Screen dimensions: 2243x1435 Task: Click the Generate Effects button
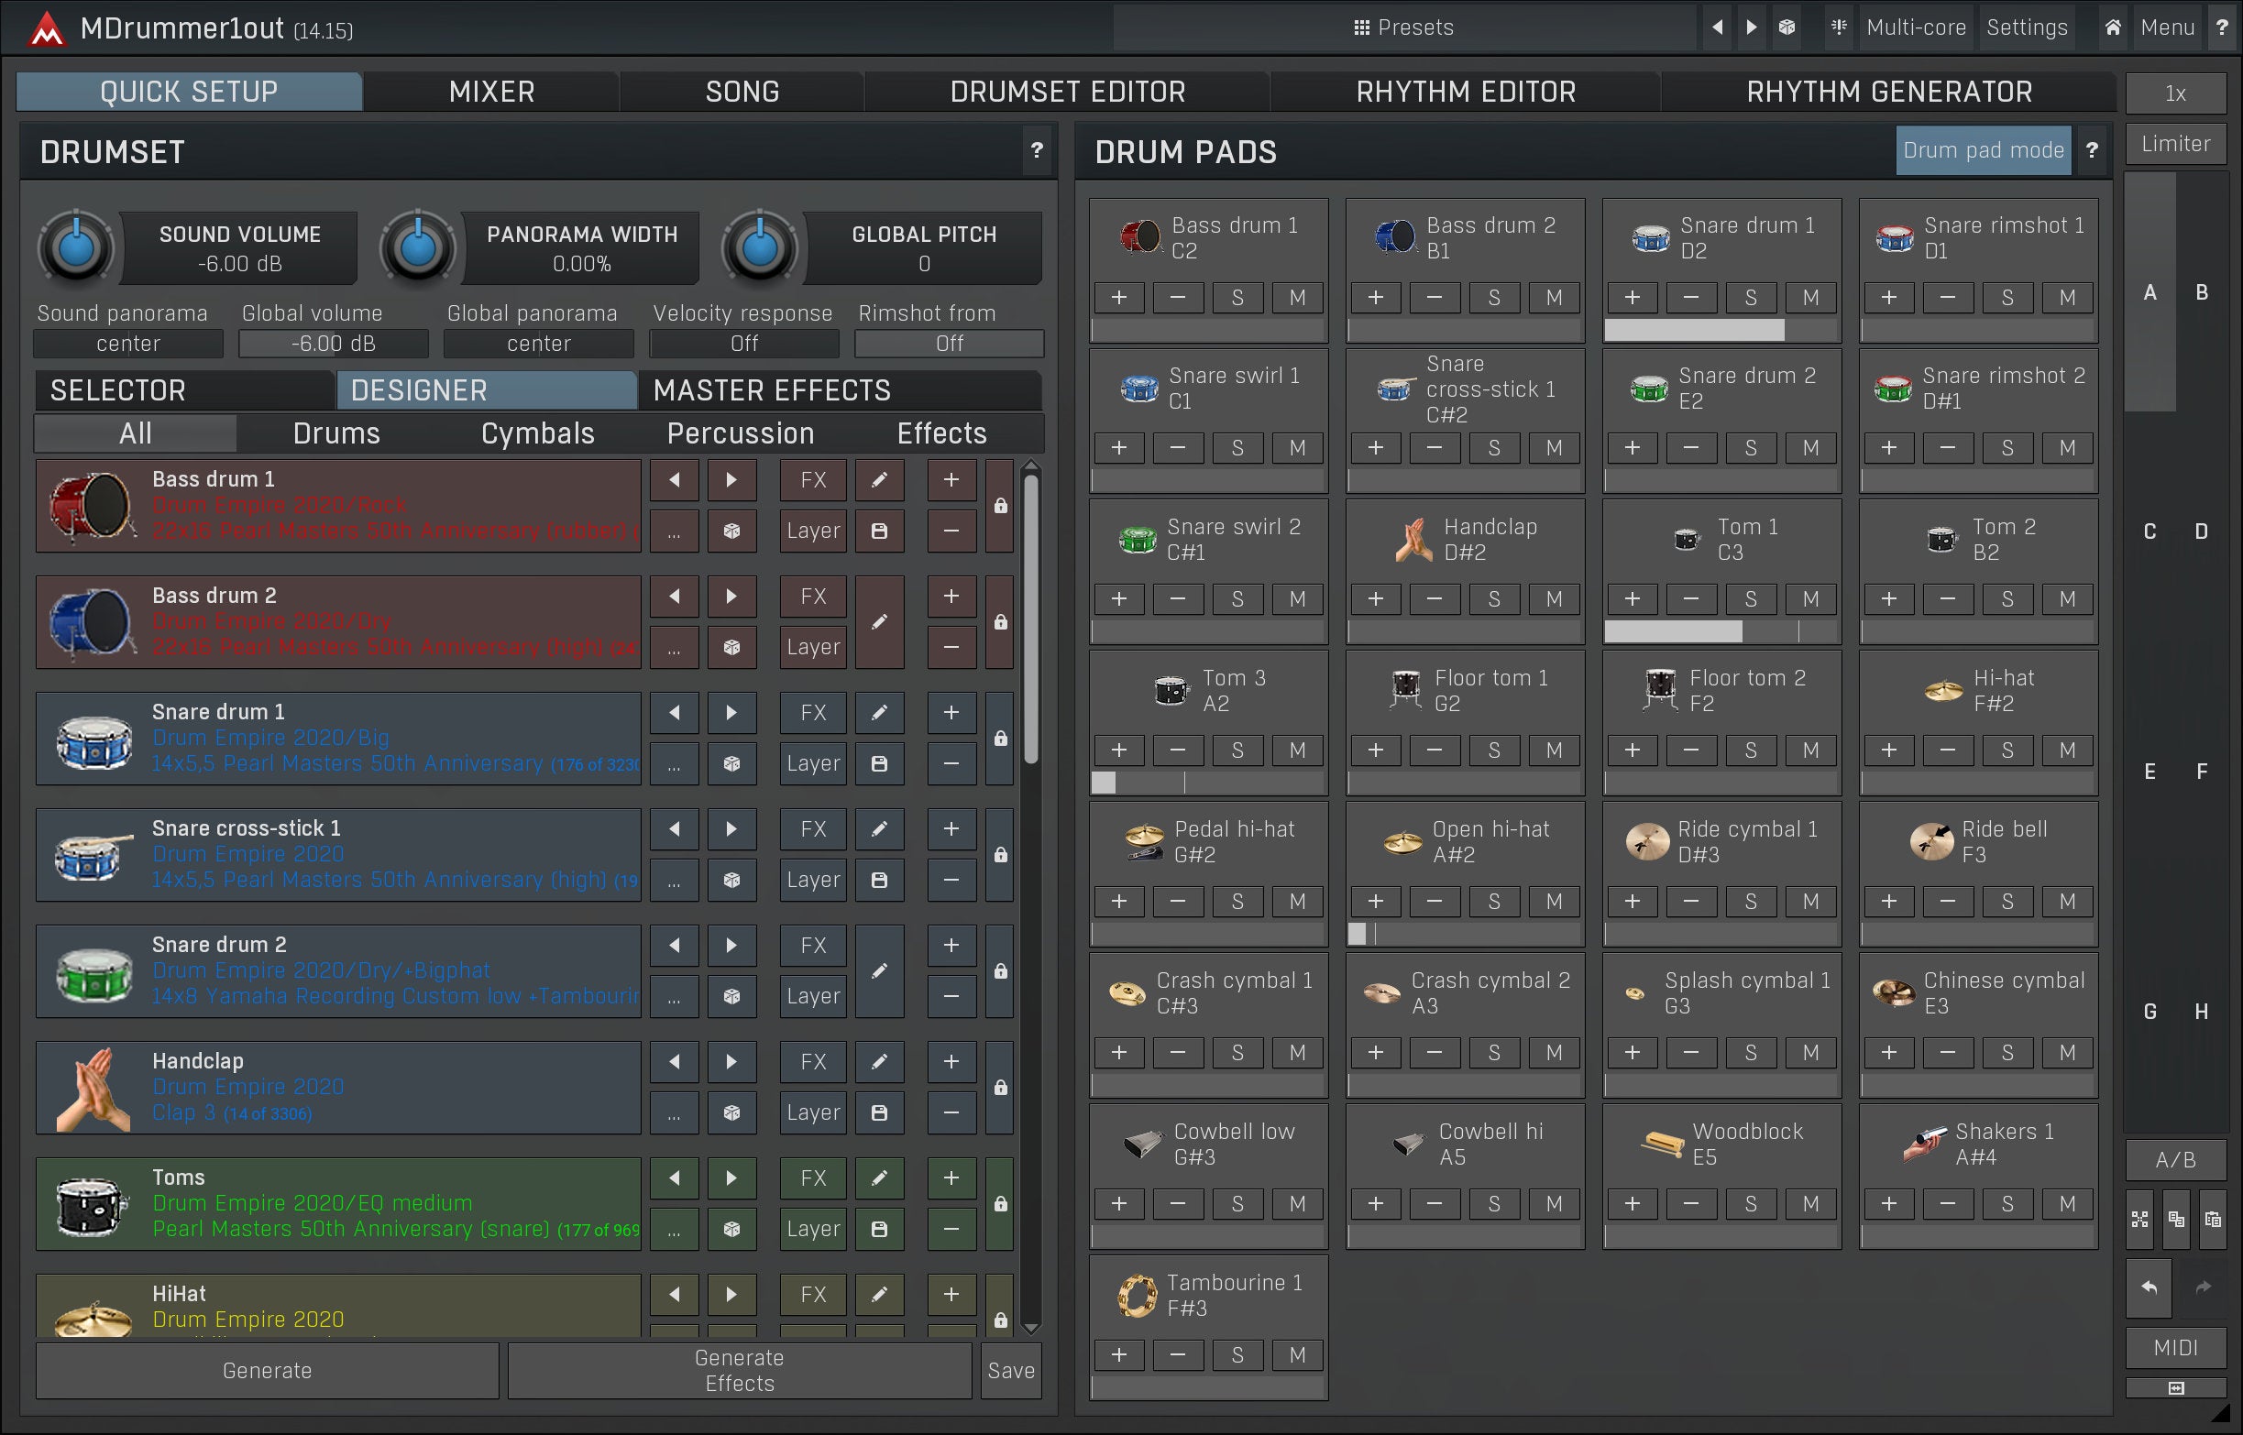pyautogui.click(x=739, y=1370)
